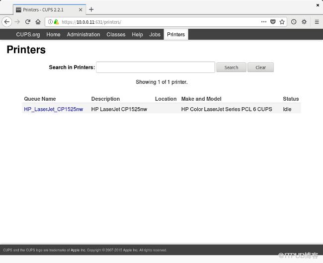This screenshot has height=263, width=323.
Task: Select the Printers - CUPS 2.2.1 browser tab
Action: pos(49,9)
